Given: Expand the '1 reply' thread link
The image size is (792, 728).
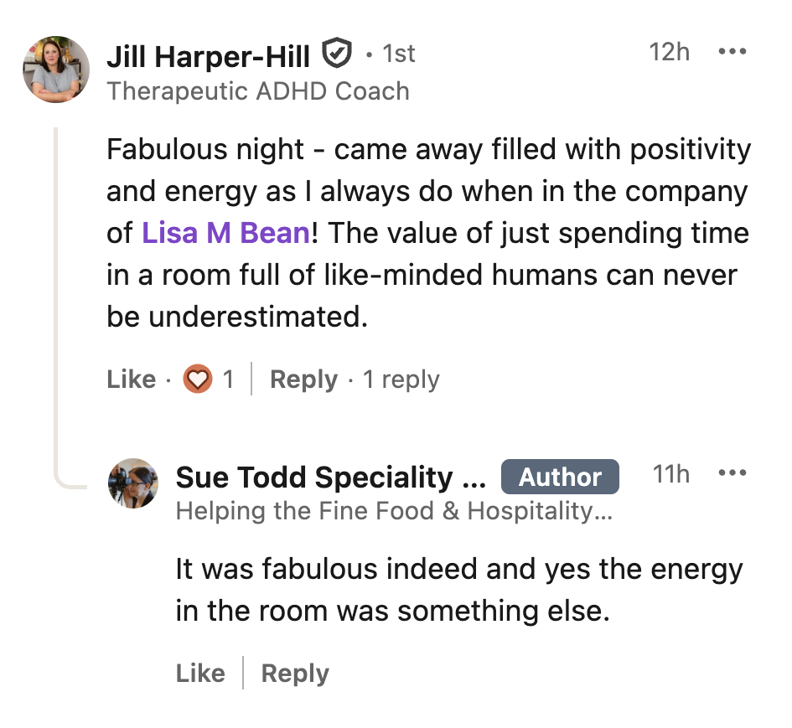Looking at the screenshot, I should 401,379.
